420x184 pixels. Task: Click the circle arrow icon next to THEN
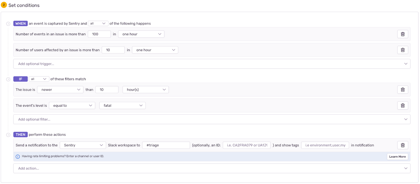tap(8, 135)
